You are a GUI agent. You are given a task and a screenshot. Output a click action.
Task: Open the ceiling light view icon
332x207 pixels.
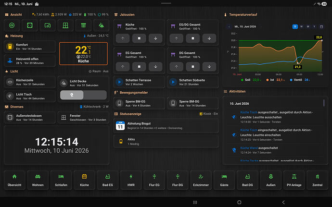coord(101,25)
